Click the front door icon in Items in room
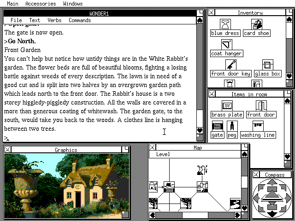The width and height of the screenshot is (295, 221). click(x=261, y=106)
